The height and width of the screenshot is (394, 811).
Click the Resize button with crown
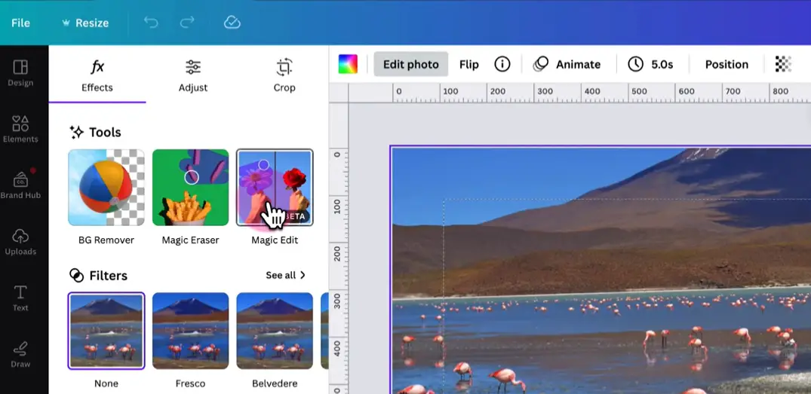click(85, 23)
